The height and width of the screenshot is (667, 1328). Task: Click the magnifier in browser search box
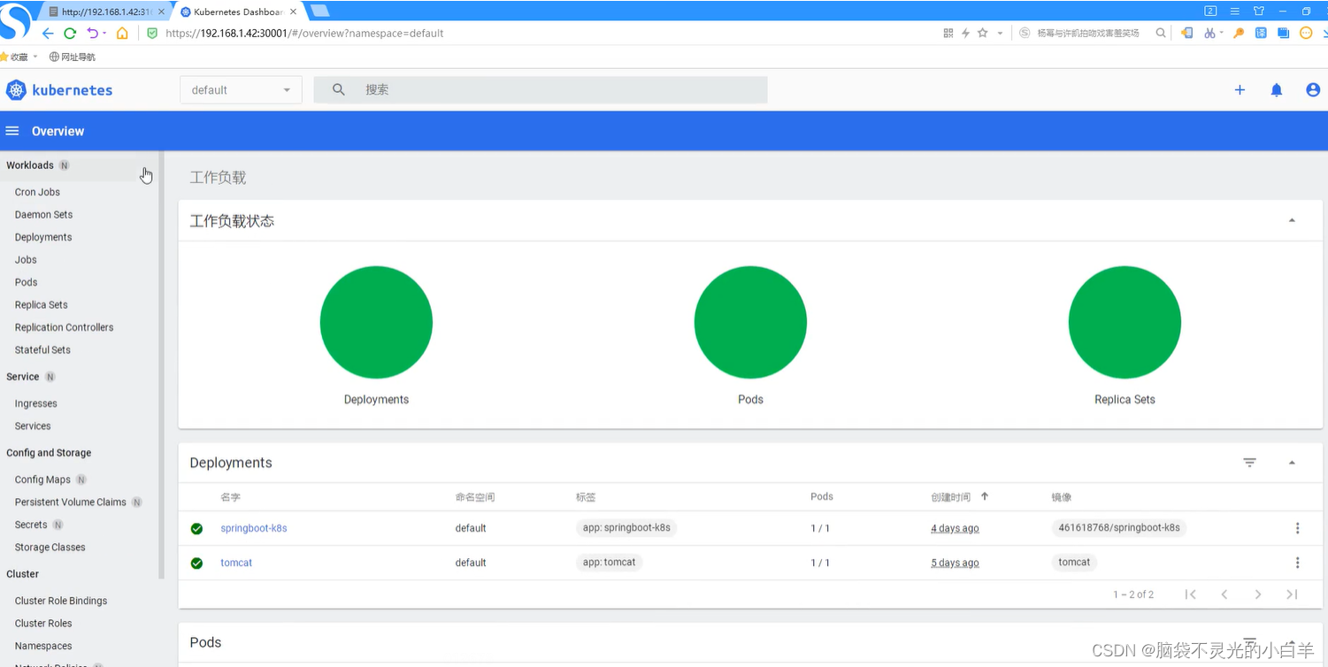pos(1161,33)
